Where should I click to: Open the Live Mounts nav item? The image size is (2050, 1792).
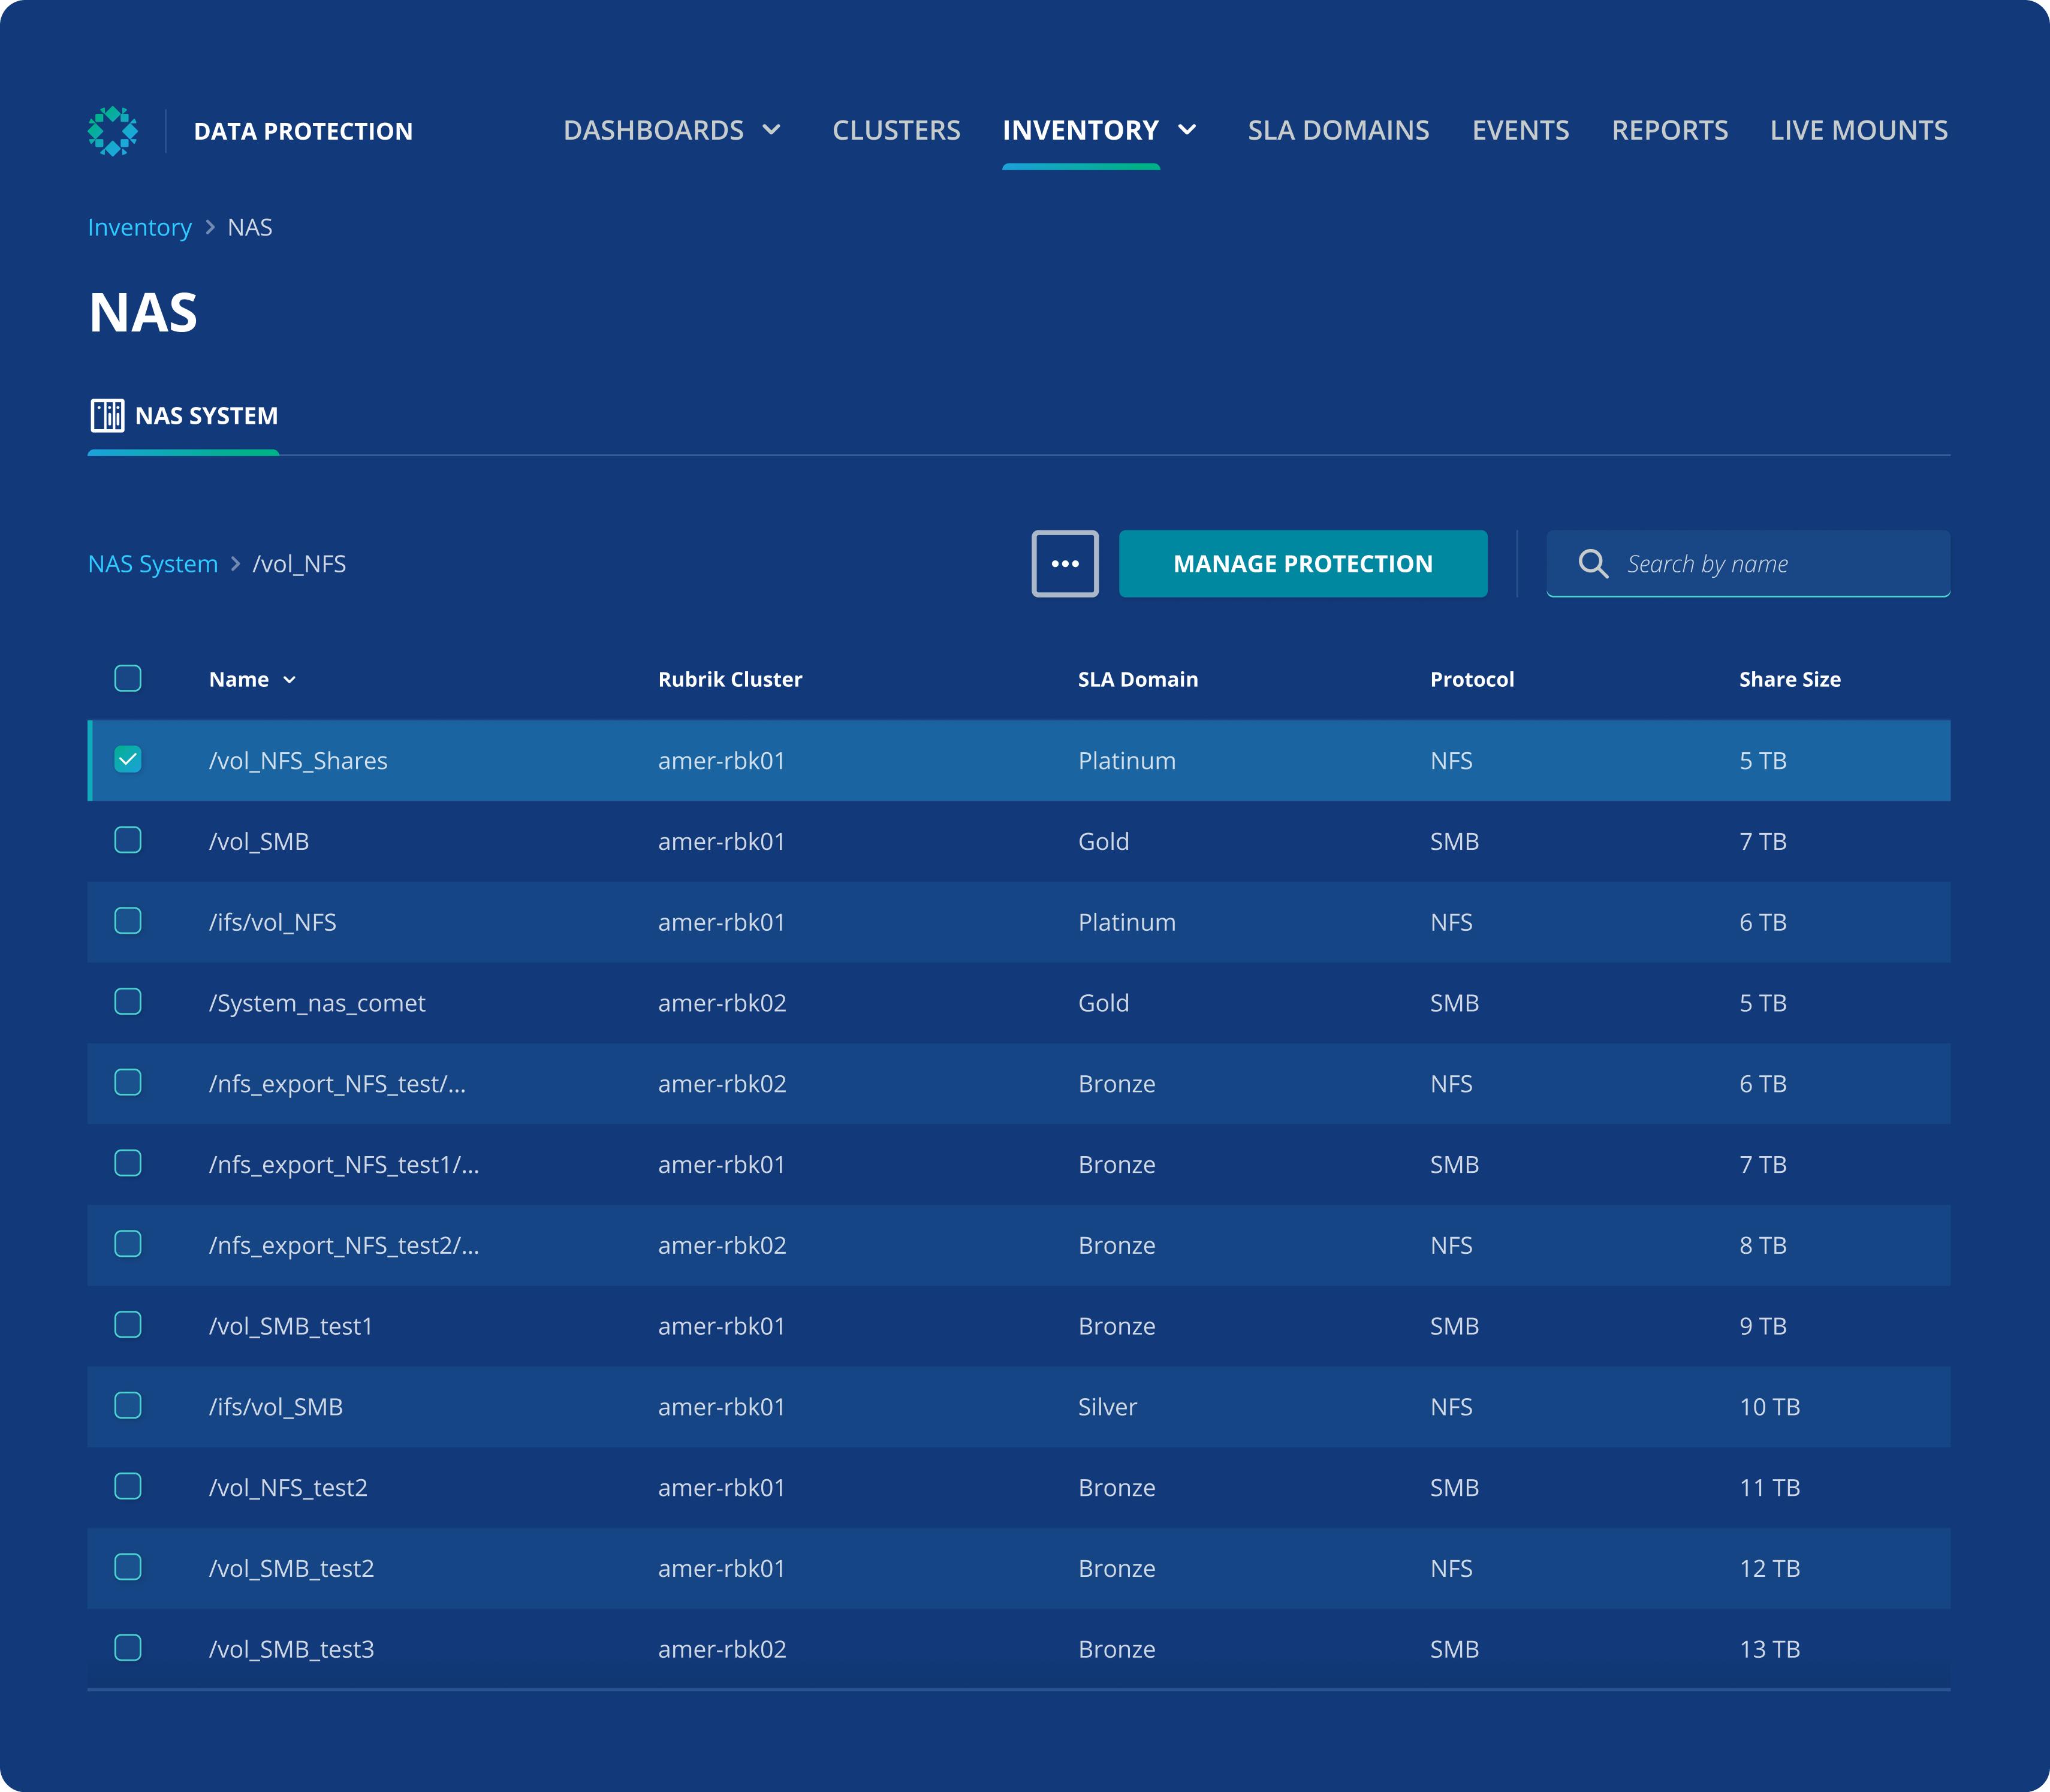click(x=1858, y=130)
